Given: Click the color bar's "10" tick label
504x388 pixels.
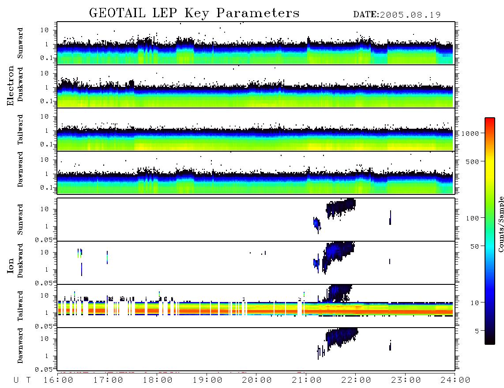Looking at the screenshot, I should click(x=474, y=302).
